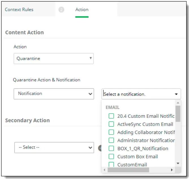The height and width of the screenshot is (179, 189).
Task: Click the Secondary Action heading
Action: (x=27, y=120)
